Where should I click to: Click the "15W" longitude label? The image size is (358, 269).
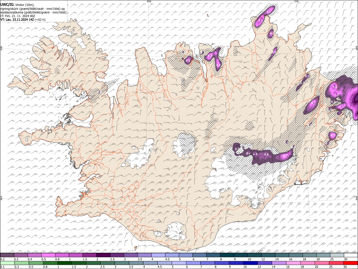(x=296, y=1)
